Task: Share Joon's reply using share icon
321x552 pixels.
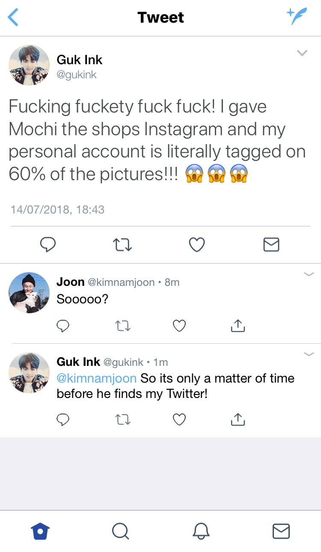Action: point(238,326)
